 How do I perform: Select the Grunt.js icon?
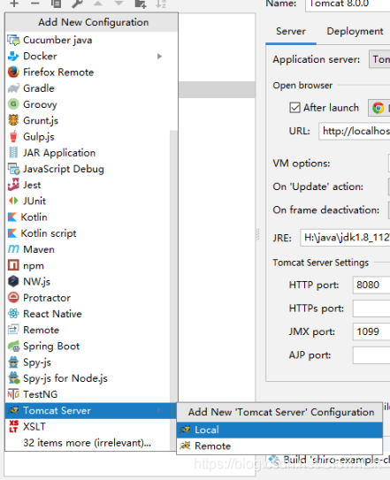coord(13,120)
